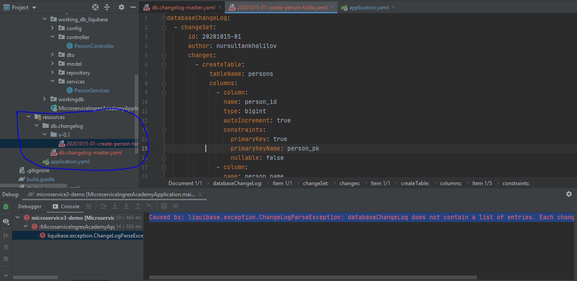Collapse the controller folder
577x281 pixels.
[x=53, y=37]
